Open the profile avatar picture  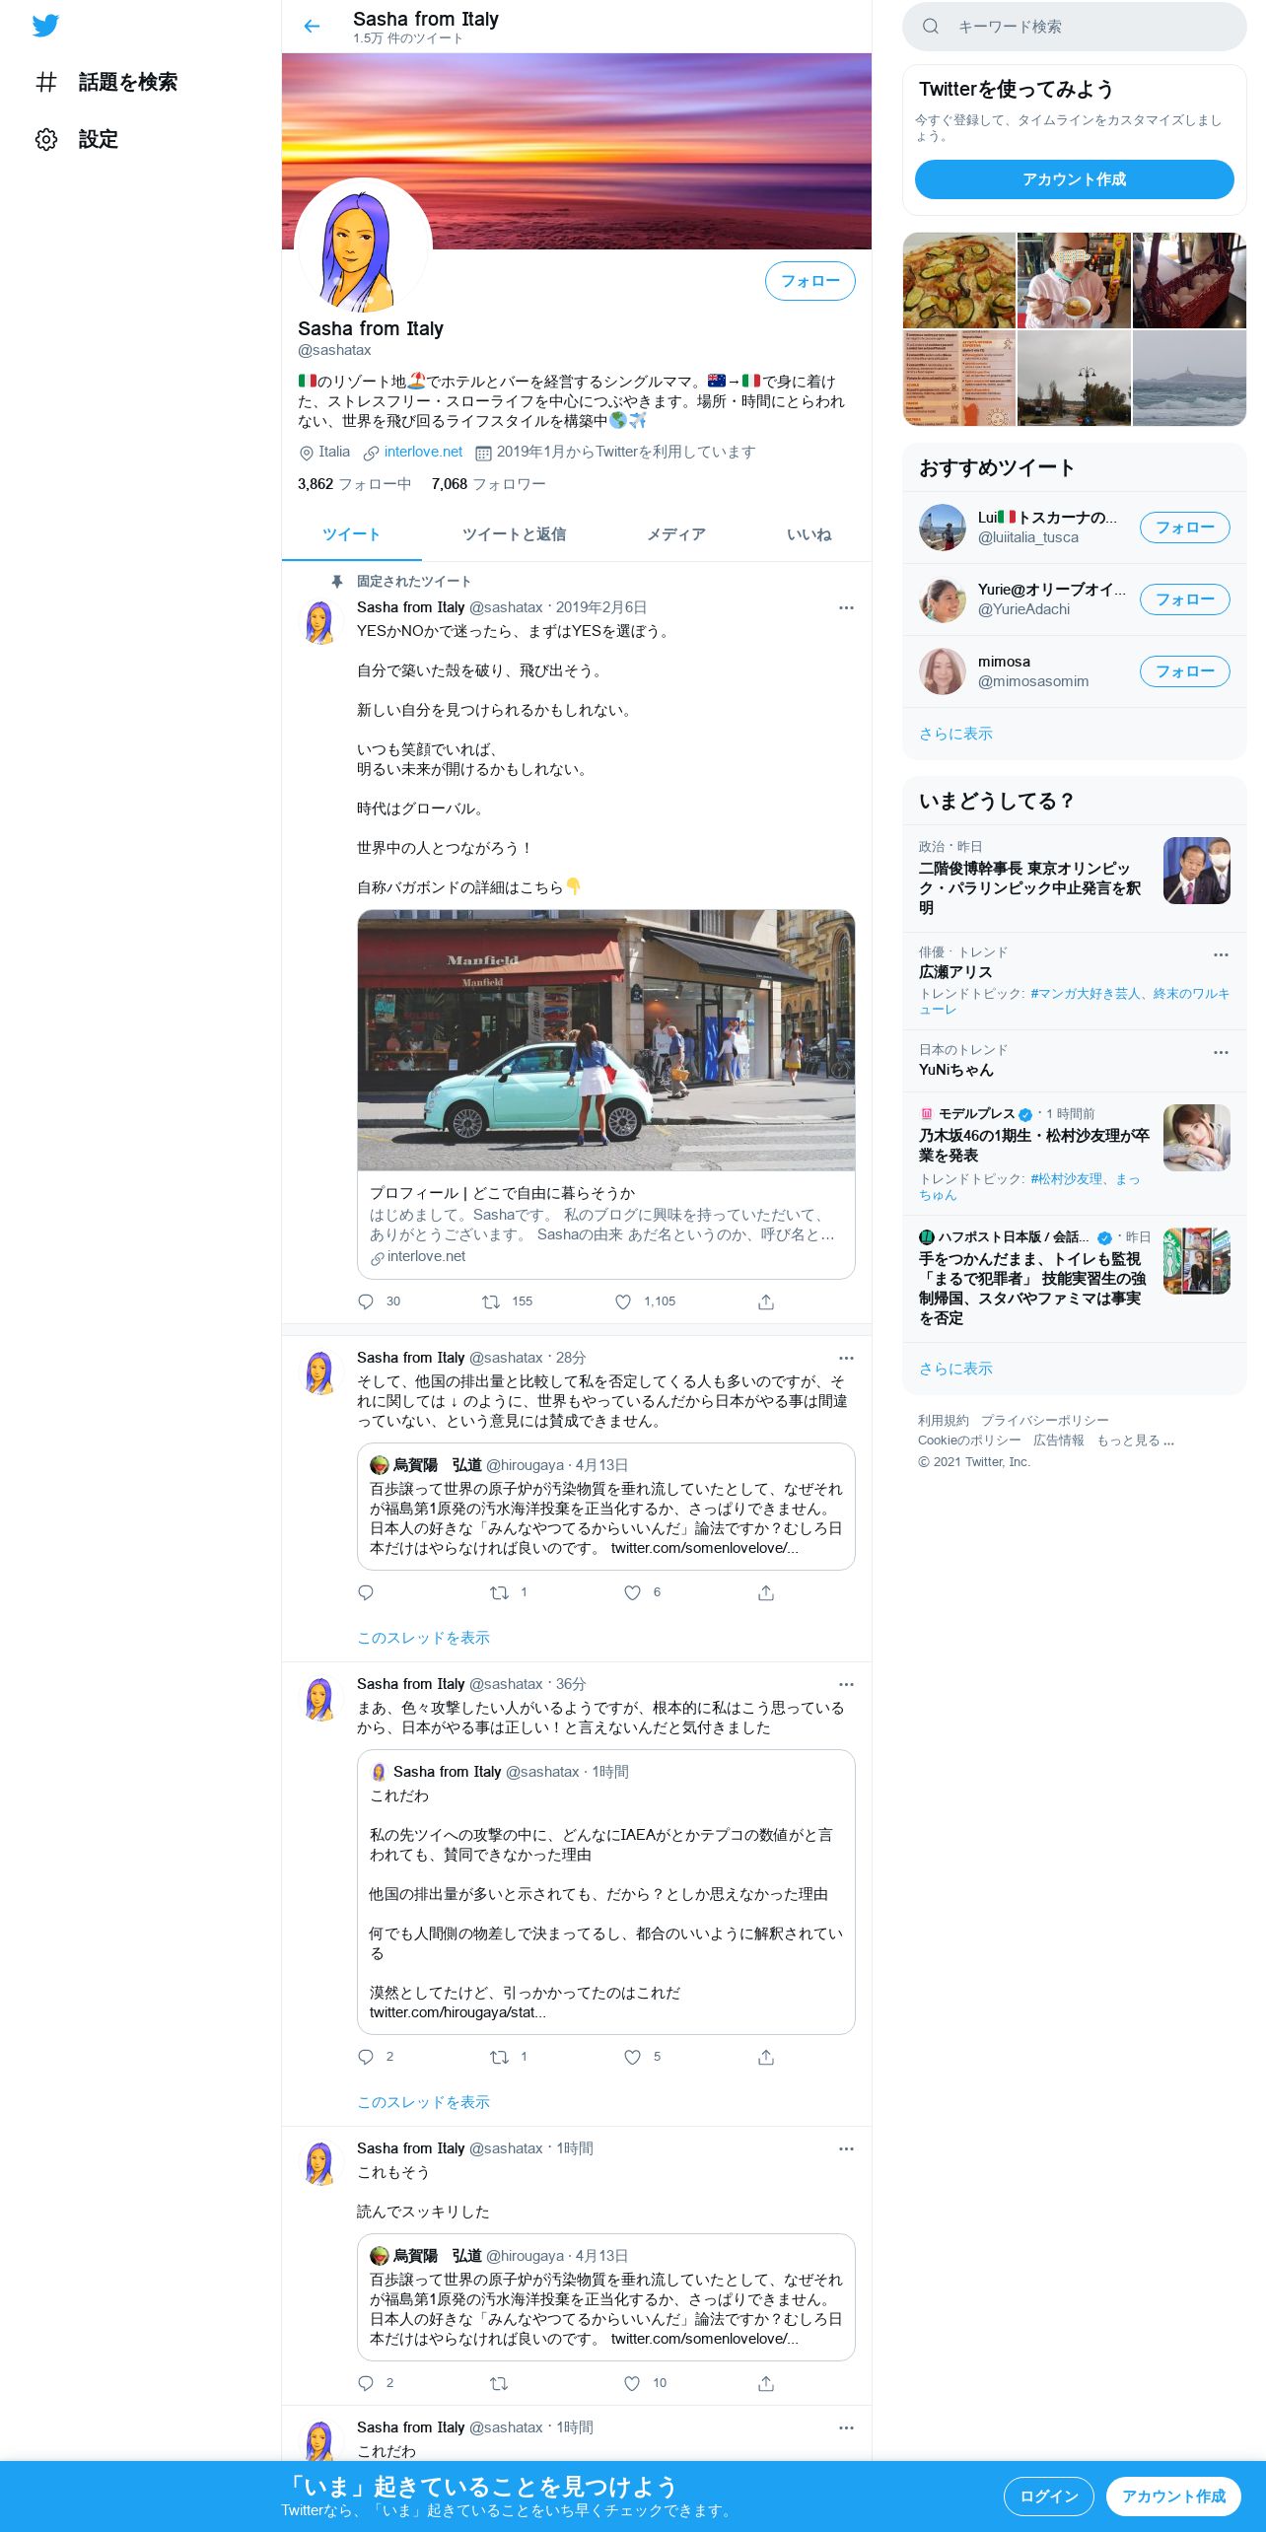(x=363, y=246)
